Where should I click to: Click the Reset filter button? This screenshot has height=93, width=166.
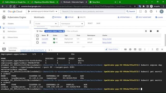pos(90,23)
